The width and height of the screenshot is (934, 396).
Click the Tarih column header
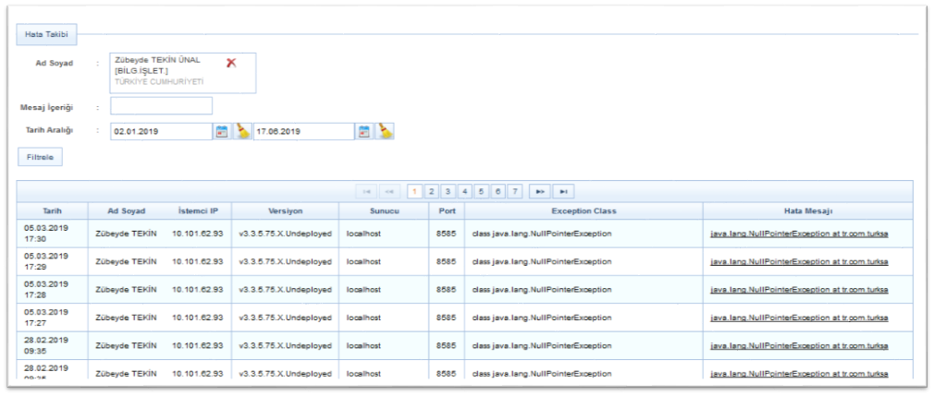pyautogui.click(x=52, y=210)
